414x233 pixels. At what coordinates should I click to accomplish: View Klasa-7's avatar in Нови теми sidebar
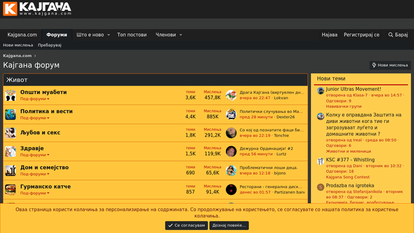pyautogui.click(x=321, y=91)
